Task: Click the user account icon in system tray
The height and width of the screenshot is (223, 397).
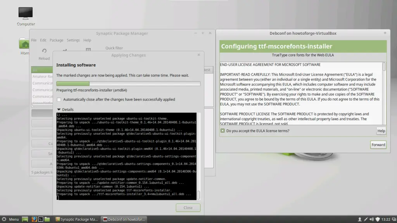Action: point(359,219)
